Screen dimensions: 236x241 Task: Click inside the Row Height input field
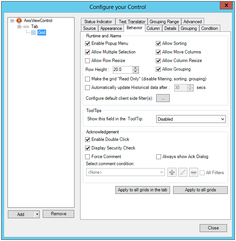point(122,69)
